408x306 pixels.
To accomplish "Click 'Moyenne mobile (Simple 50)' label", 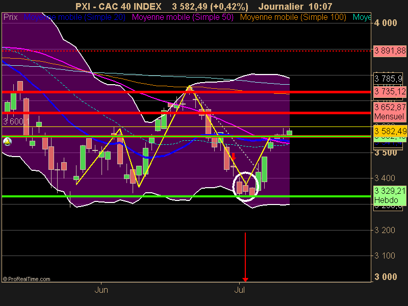I will click(x=183, y=17).
